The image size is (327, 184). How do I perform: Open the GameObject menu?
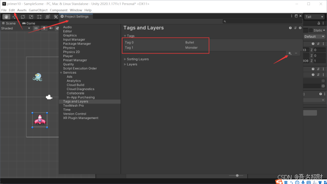pyautogui.click(x=38, y=10)
